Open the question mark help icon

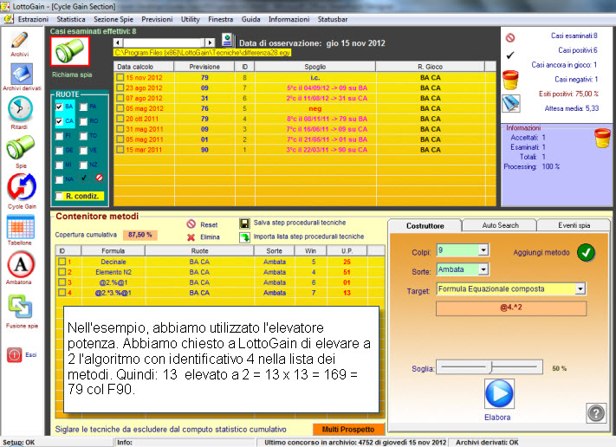(596, 413)
